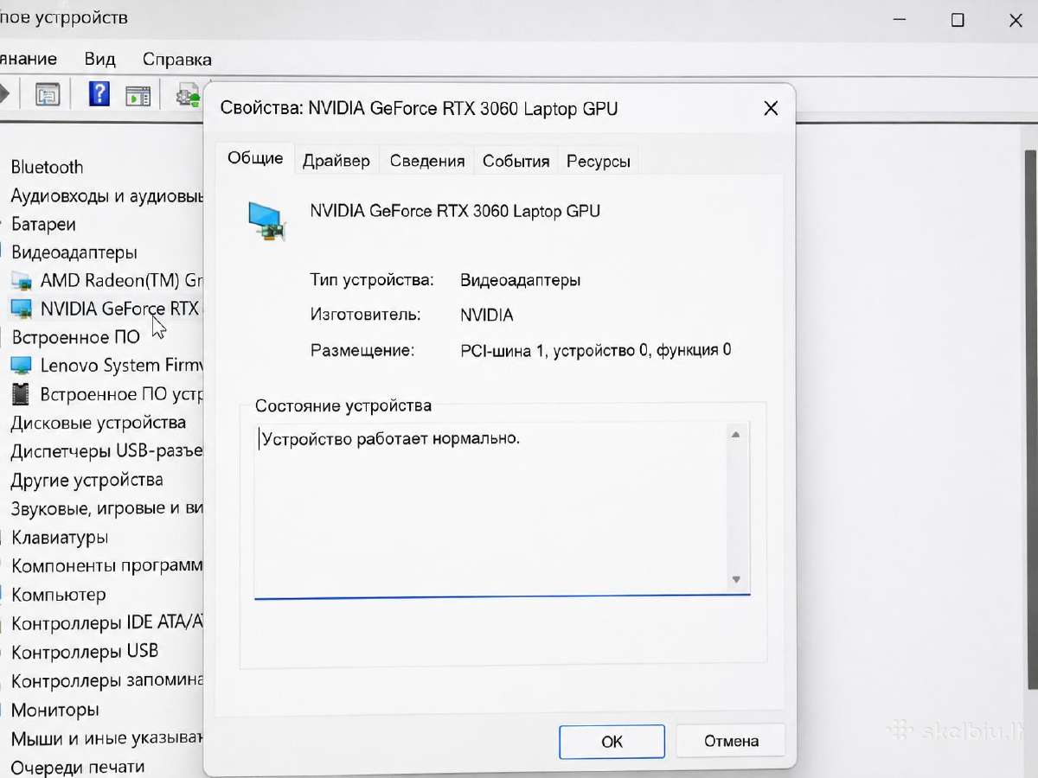
Task: Click the chip icon beside Встроенное ПО устр
Action: tap(21, 394)
